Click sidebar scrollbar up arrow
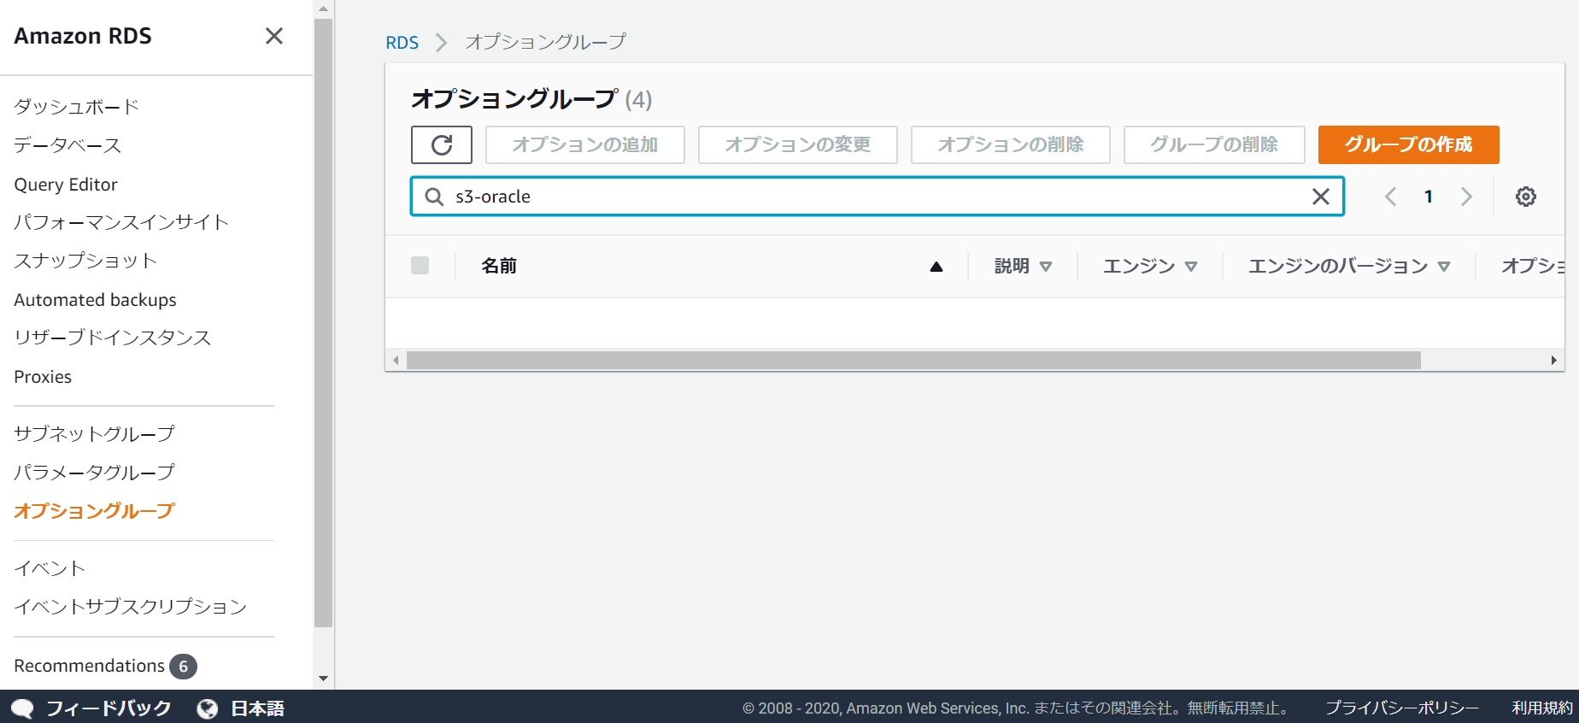Viewport: 1579px width, 723px height. (x=323, y=9)
